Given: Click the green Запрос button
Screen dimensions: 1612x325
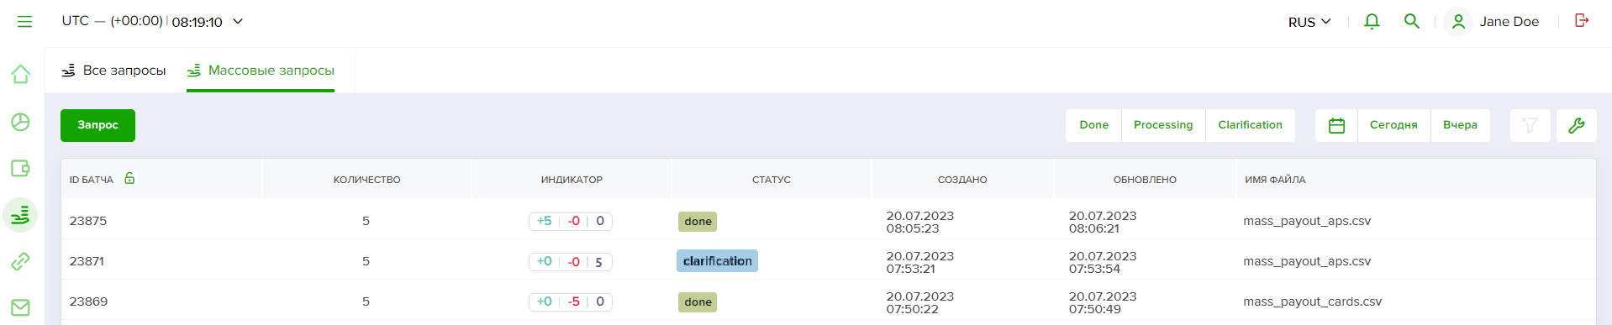Looking at the screenshot, I should [x=97, y=125].
